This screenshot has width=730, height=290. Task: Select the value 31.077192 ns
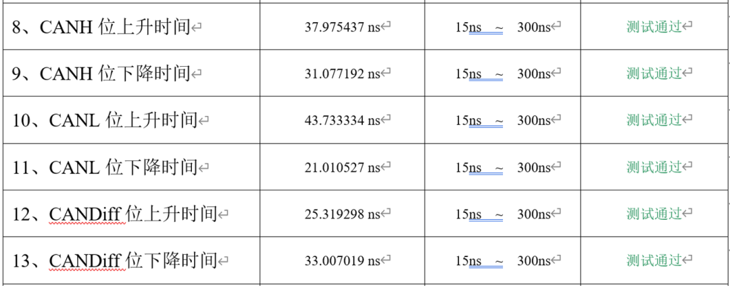click(343, 74)
